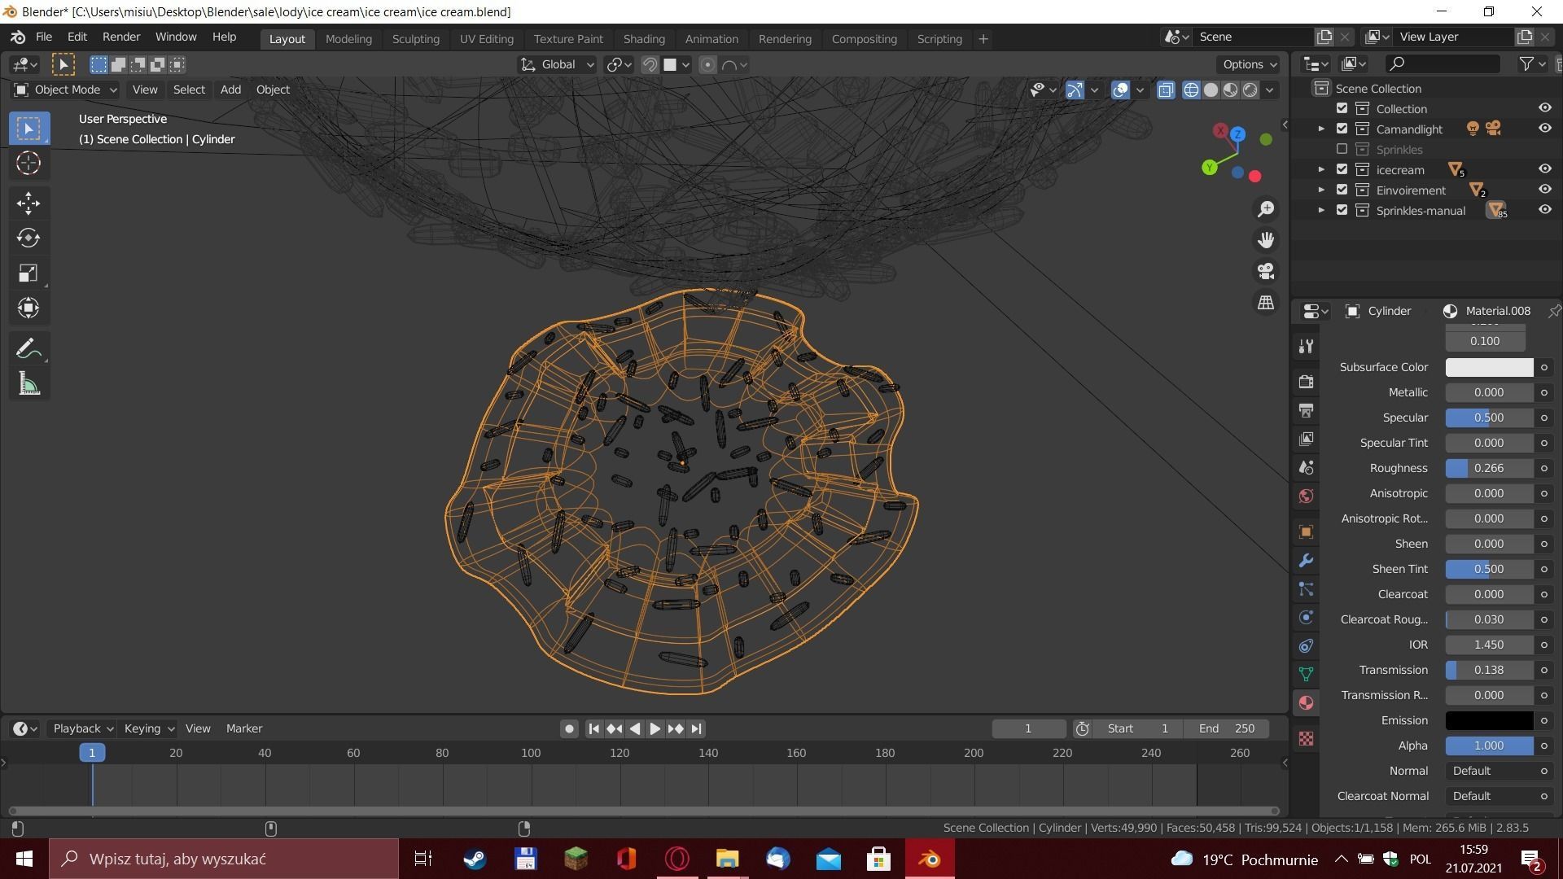1563x879 pixels.
Task: Expand the Sprinkles-manual collection
Action: click(x=1321, y=211)
